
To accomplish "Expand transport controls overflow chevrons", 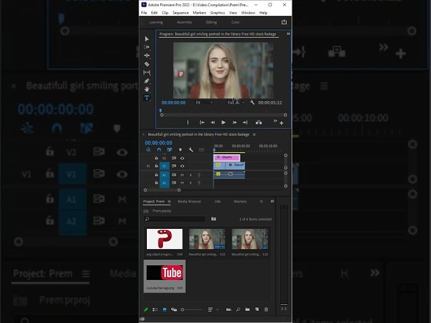I will 275,121.
